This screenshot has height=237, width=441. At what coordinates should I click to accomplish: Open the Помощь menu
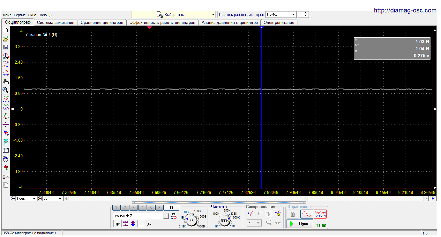45,15
